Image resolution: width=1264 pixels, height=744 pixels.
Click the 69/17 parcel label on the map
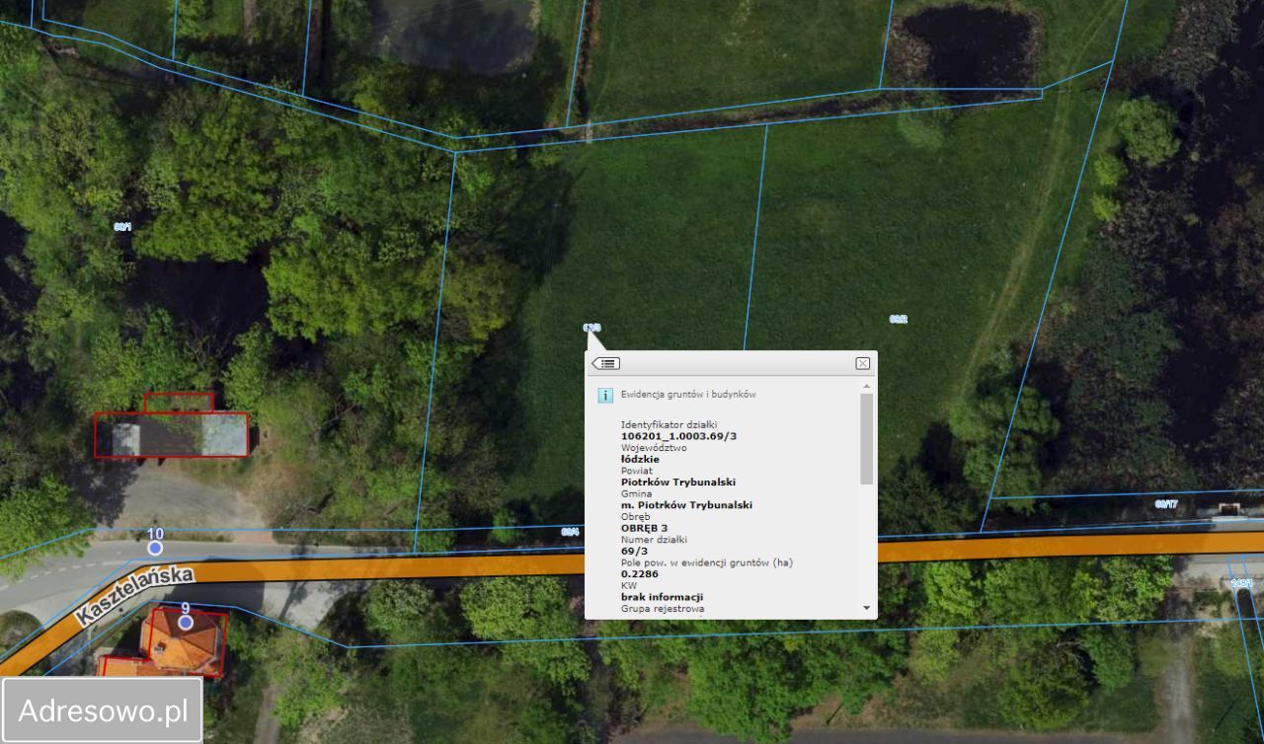tap(1166, 504)
